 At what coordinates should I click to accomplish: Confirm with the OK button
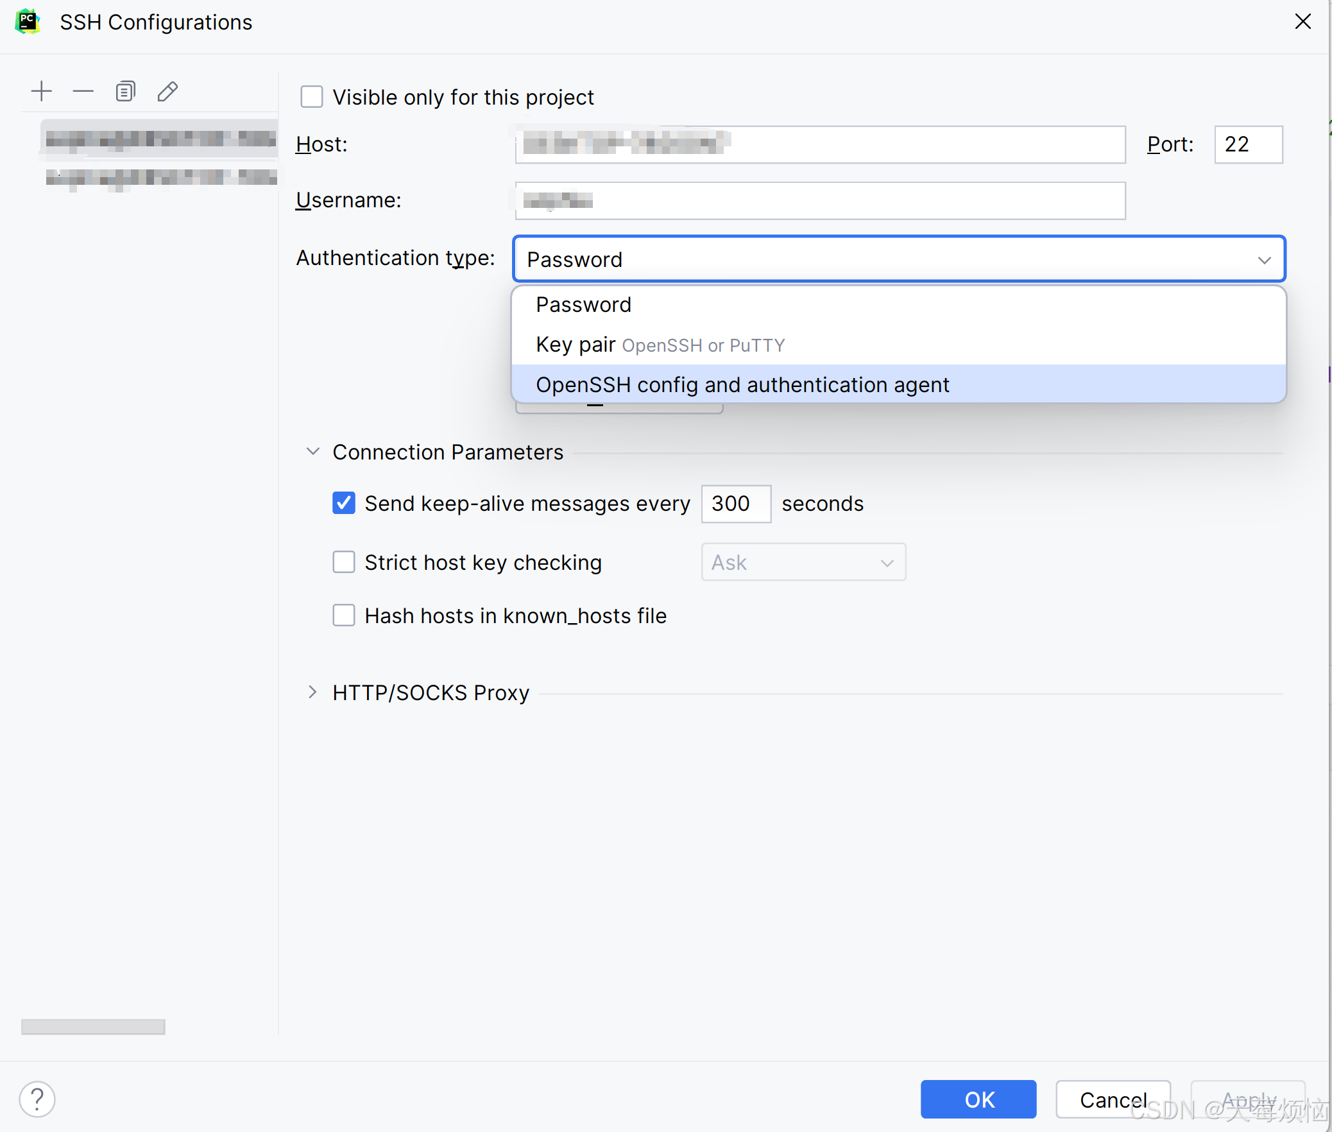(x=978, y=1099)
